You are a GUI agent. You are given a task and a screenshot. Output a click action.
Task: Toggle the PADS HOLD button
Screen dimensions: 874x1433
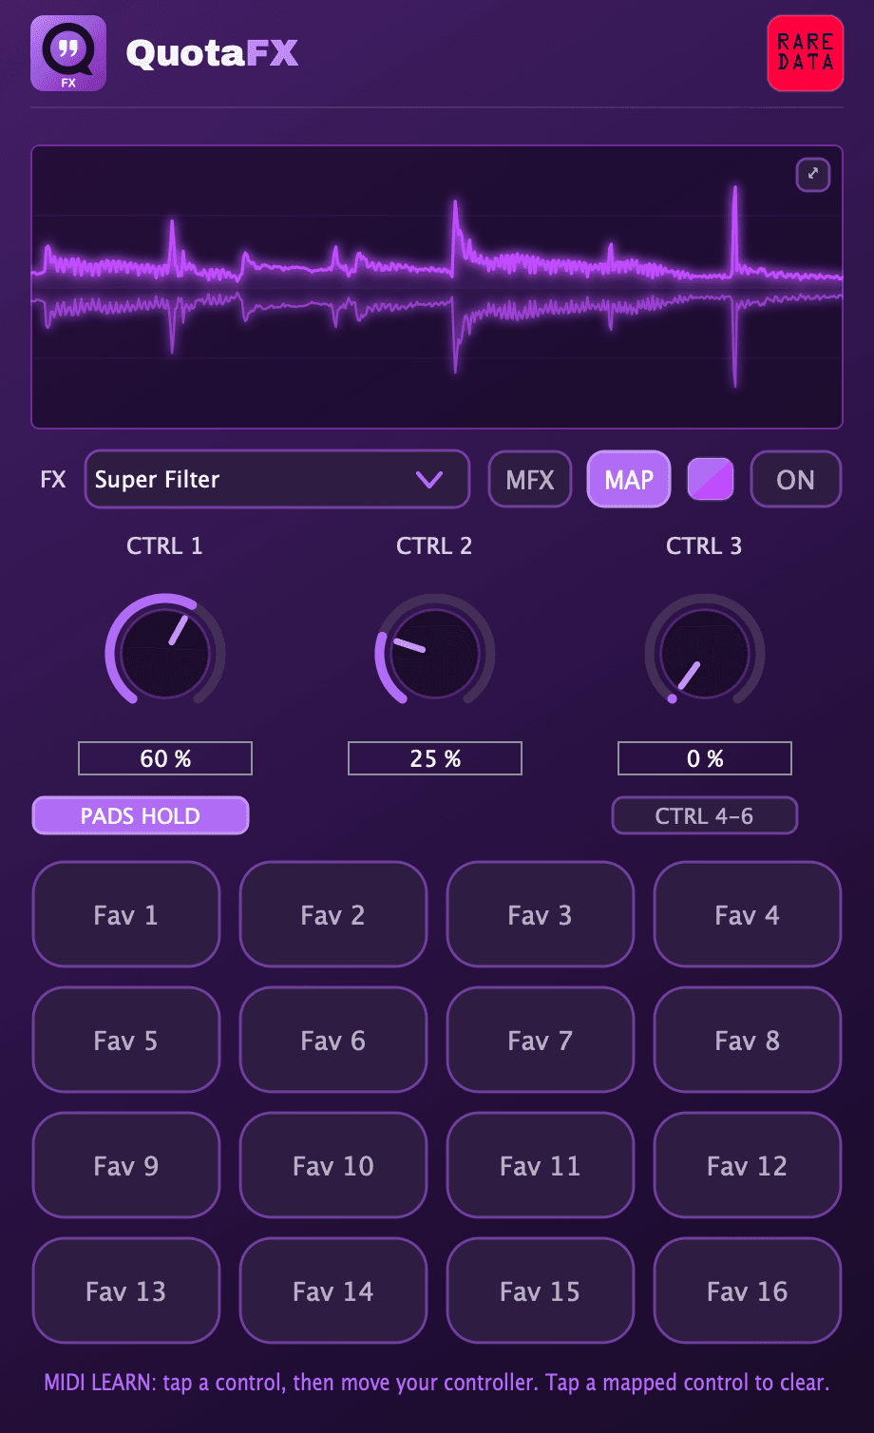[x=141, y=815]
